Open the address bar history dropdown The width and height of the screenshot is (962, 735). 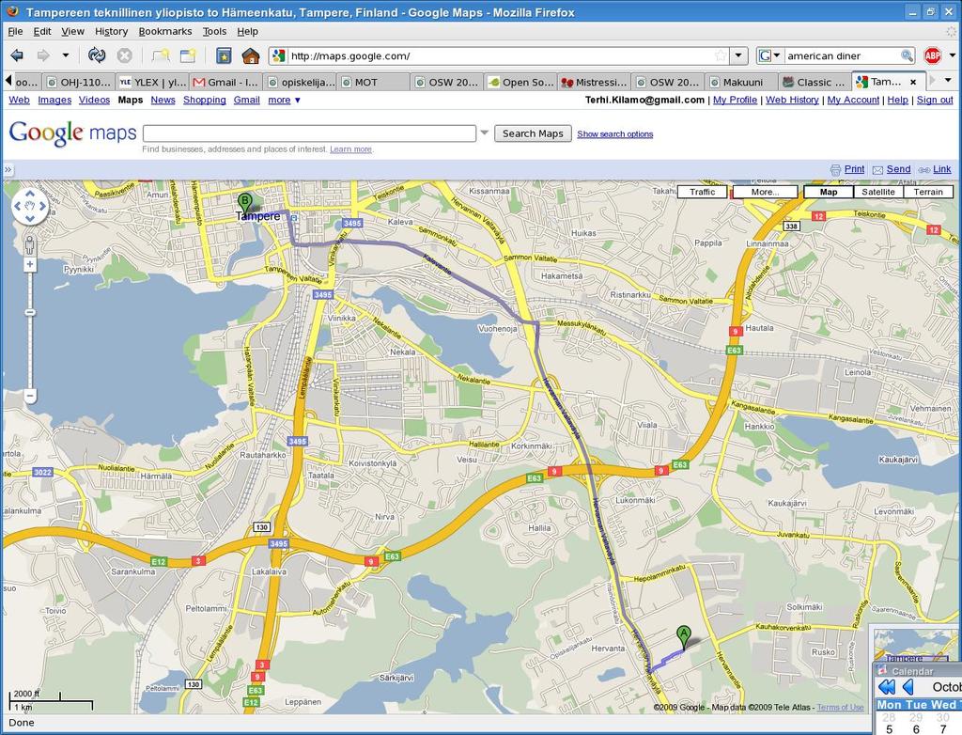[x=738, y=55]
